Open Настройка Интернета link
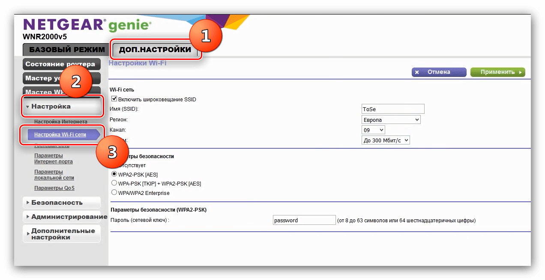The image size is (545, 280). pyautogui.click(x=60, y=122)
